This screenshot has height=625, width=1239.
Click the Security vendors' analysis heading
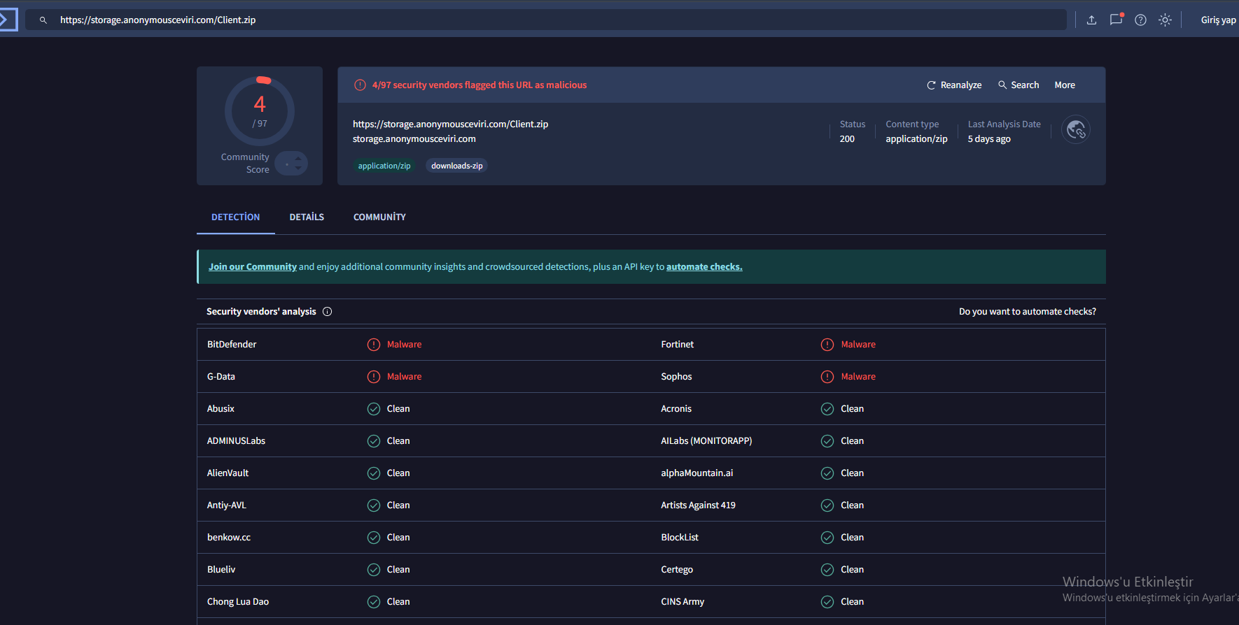[x=261, y=312]
